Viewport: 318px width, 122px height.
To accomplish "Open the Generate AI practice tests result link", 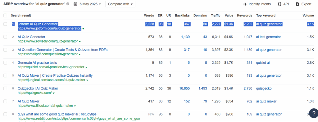I will click(37, 63).
